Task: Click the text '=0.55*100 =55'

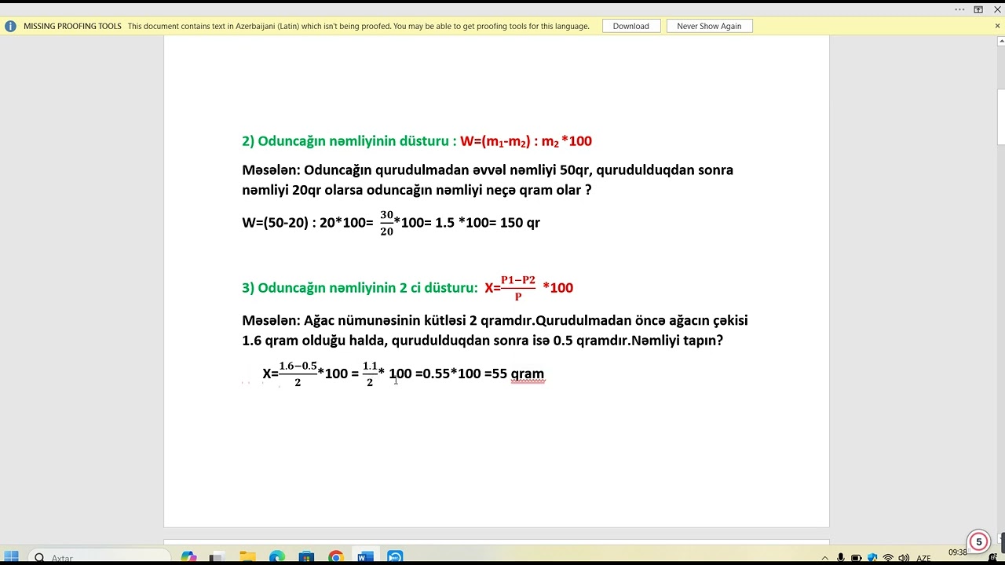Action: coord(461,374)
